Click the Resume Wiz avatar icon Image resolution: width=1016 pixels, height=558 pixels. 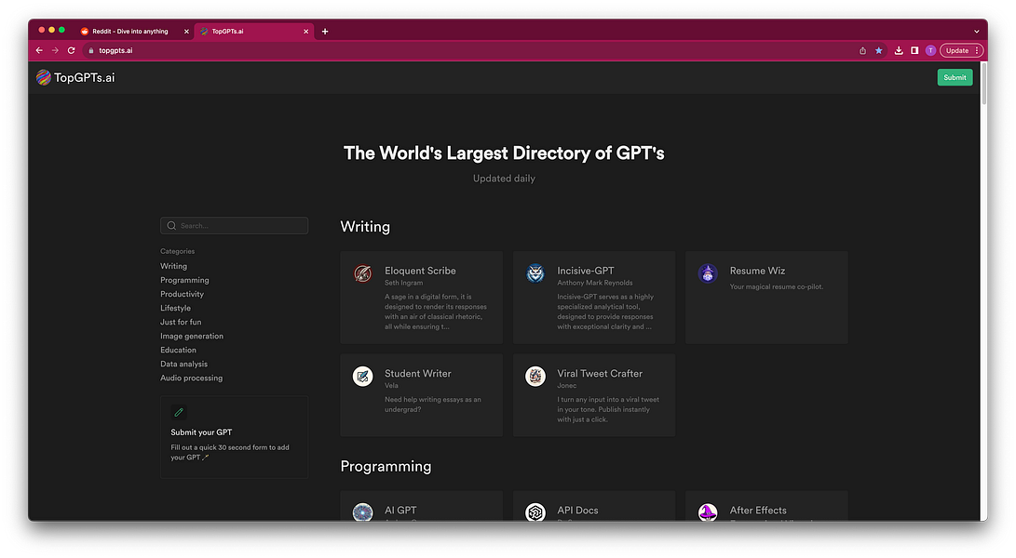point(708,272)
